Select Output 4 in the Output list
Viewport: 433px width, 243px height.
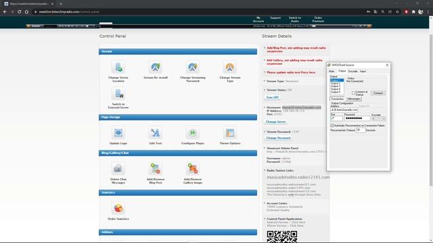tap(337, 89)
